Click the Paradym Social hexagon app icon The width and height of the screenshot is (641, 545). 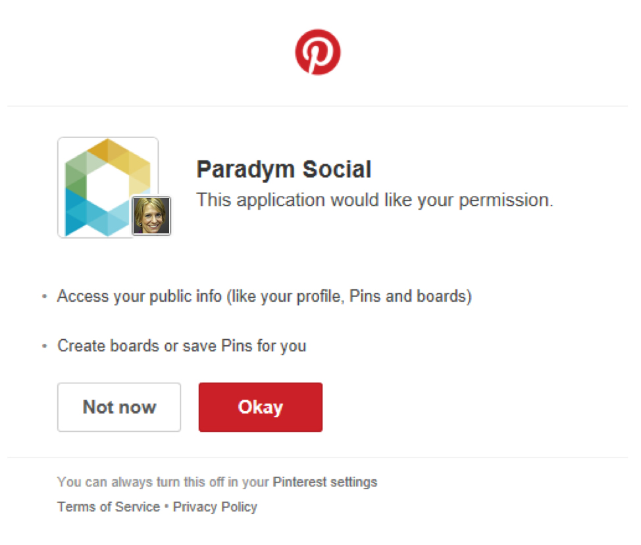[108, 187]
